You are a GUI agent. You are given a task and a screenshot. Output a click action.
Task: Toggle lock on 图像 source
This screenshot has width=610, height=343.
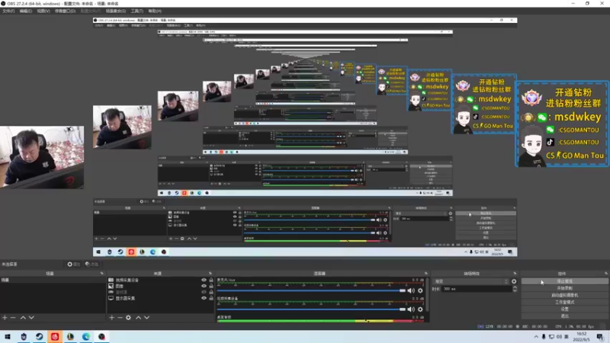pos(211,286)
